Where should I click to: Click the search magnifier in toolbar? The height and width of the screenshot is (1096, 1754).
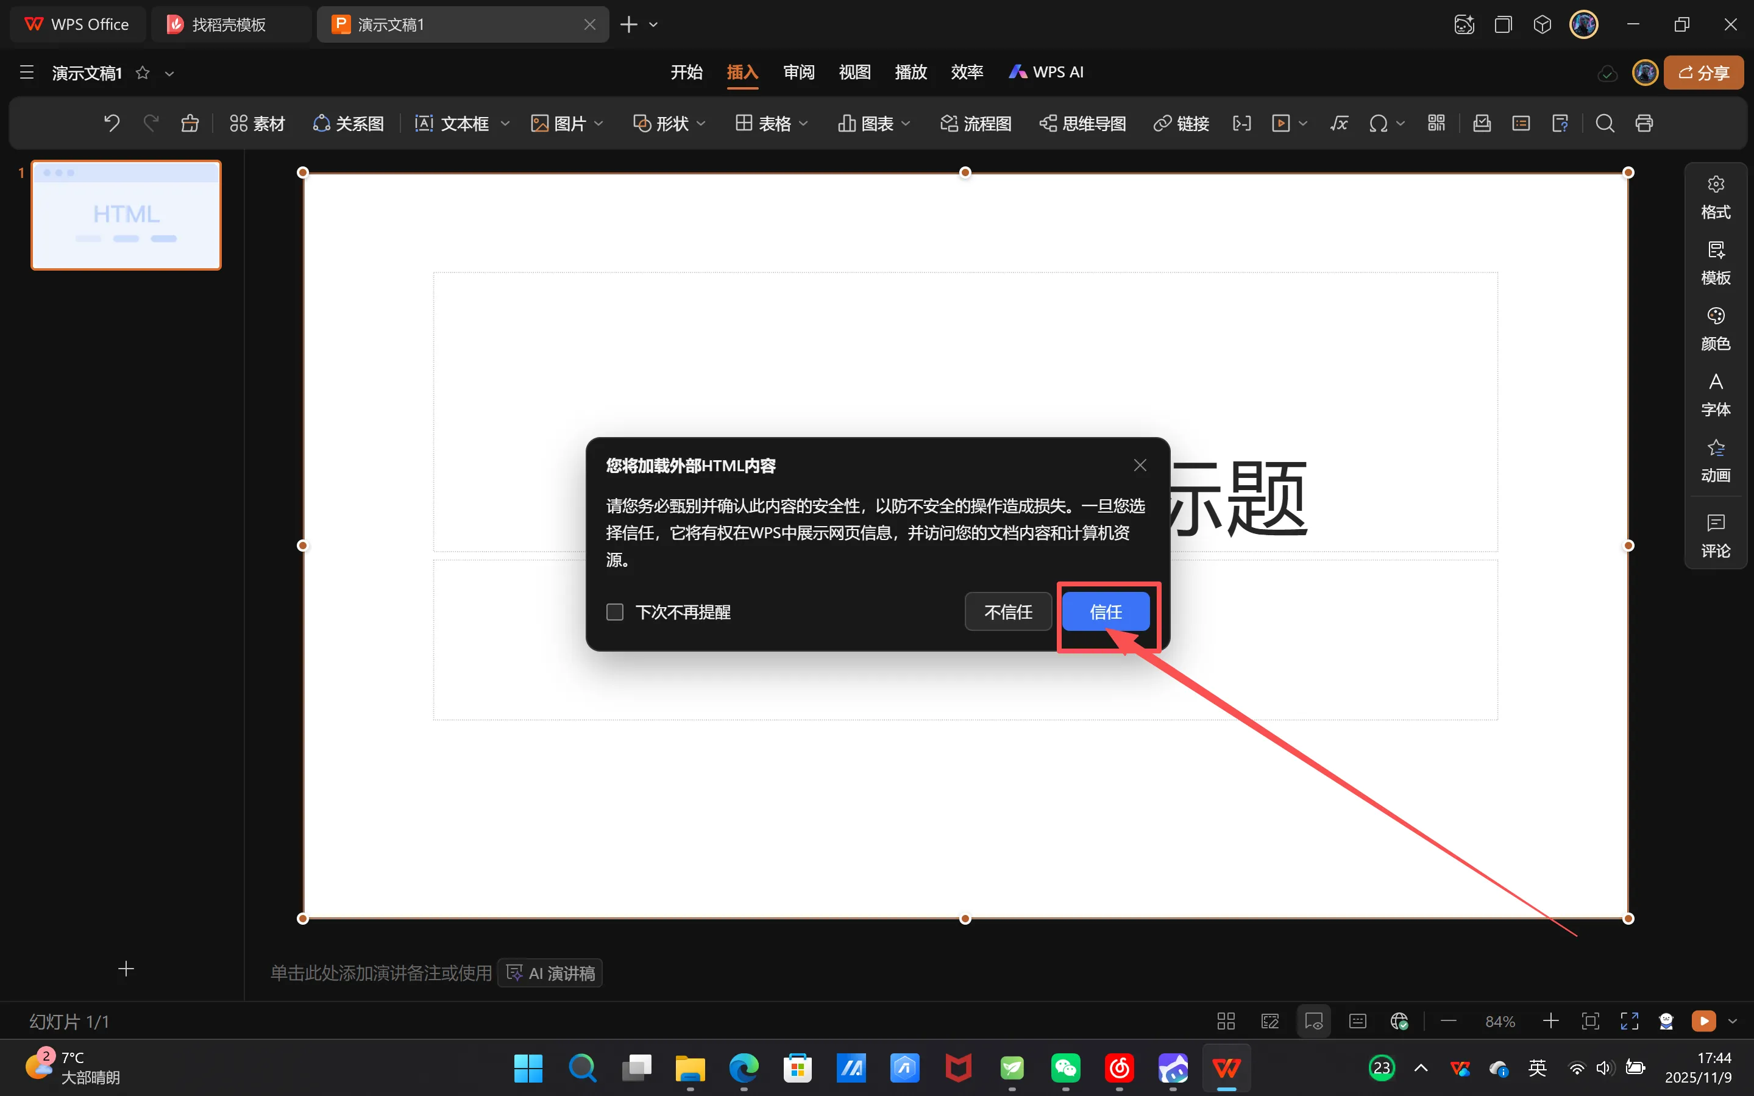coord(1605,123)
